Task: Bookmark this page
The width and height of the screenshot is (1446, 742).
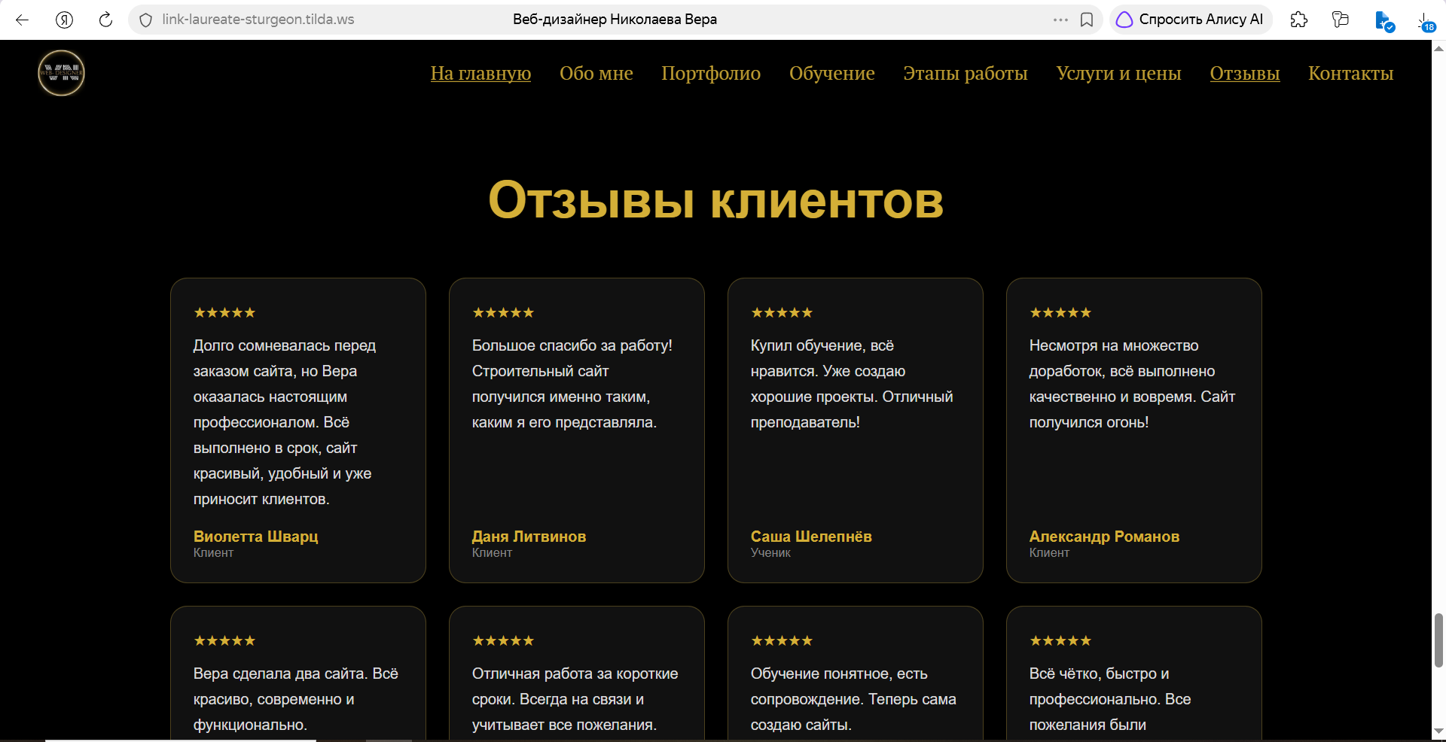Action: [1087, 20]
